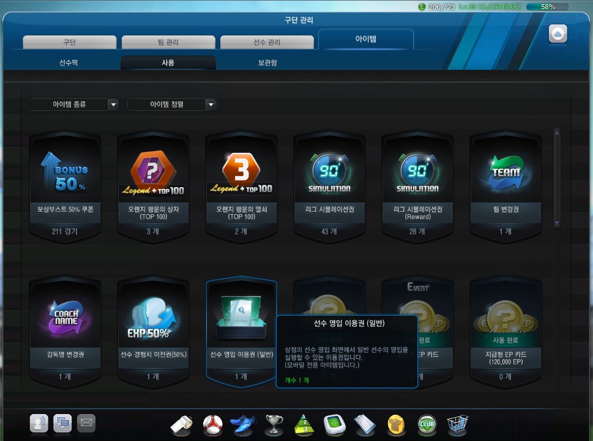Open the green CLUB badge icon

[x=427, y=425]
